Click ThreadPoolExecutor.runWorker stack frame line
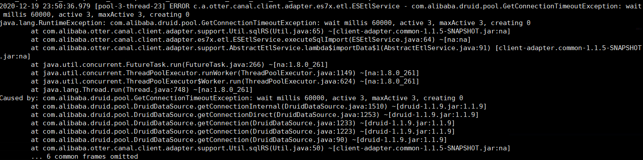 click(x=225, y=73)
